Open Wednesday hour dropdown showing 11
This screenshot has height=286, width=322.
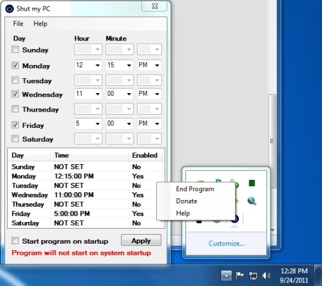(x=88, y=94)
